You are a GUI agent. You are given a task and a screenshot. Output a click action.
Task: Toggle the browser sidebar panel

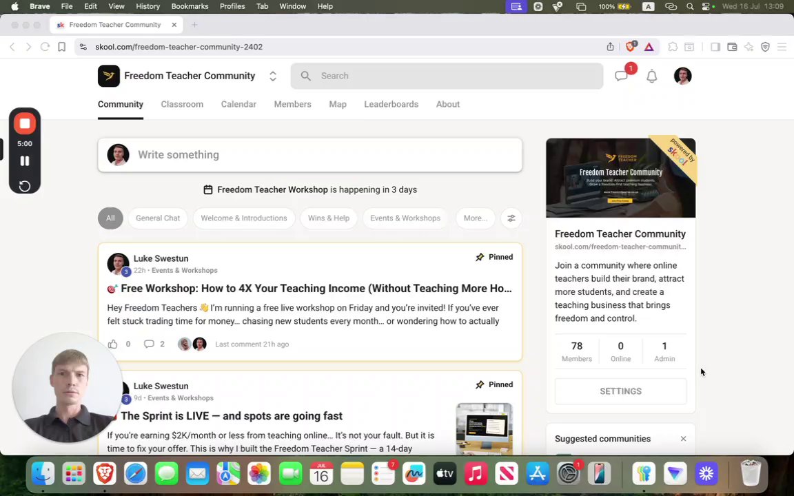pos(715,47)
